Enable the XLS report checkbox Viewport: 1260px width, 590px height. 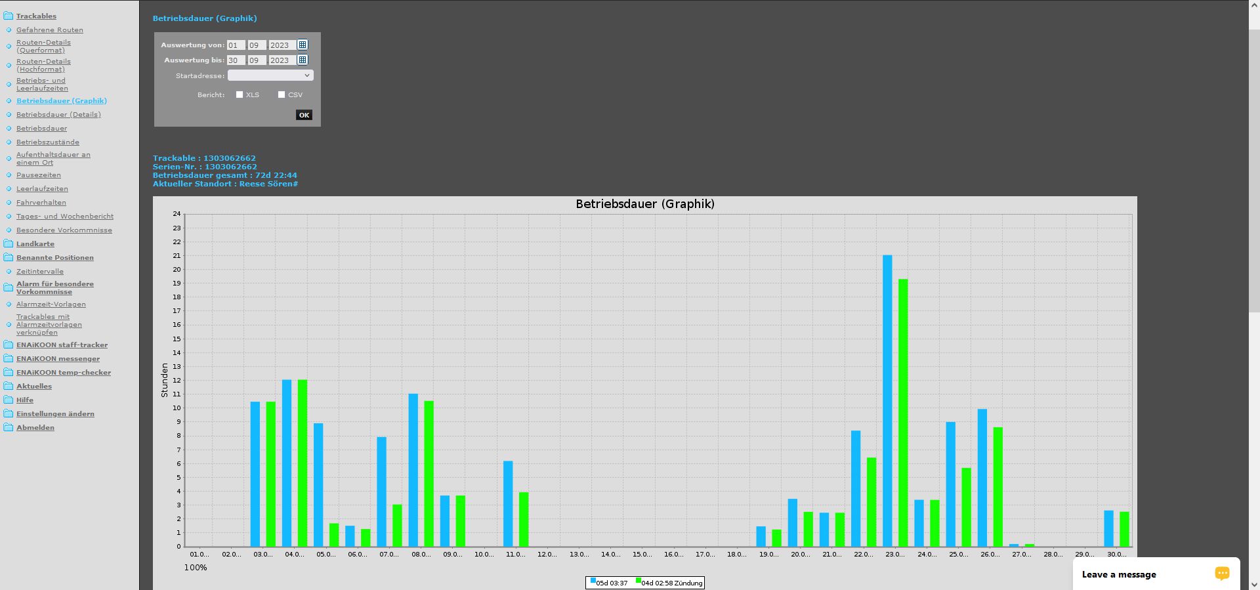coord(240,95)
